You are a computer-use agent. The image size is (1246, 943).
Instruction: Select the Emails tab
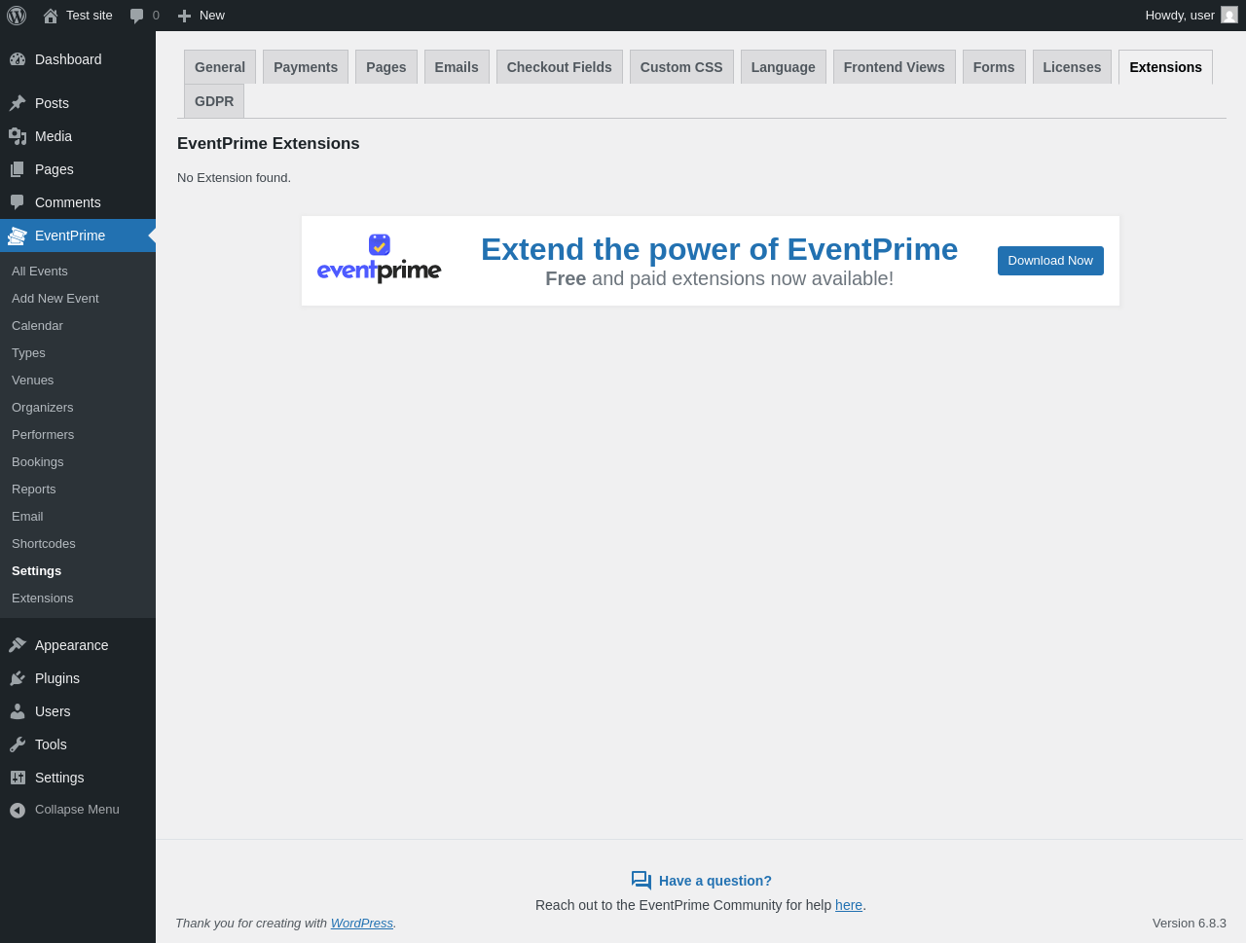pyautogui.click(x=457, y=67)
